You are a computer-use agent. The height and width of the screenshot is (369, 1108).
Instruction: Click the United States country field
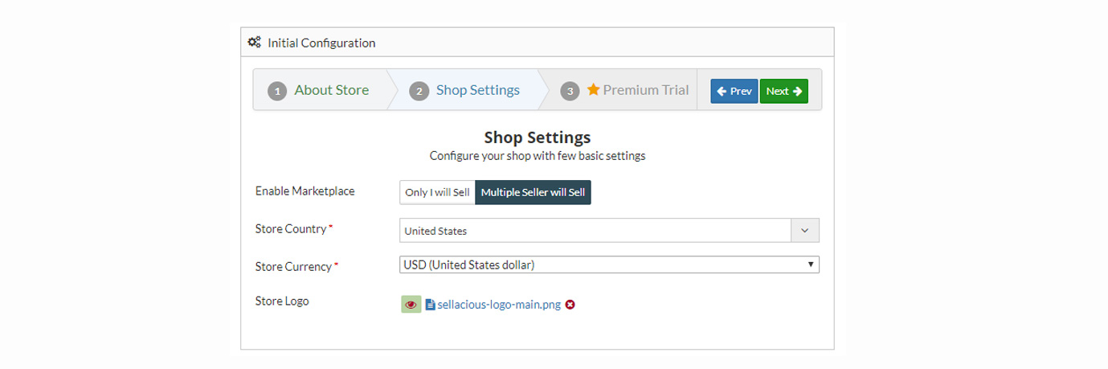tap(595, 231)
